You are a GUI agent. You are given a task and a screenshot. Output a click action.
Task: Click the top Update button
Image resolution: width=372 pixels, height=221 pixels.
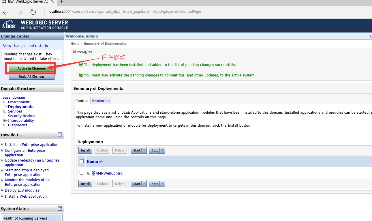[102, 150]
